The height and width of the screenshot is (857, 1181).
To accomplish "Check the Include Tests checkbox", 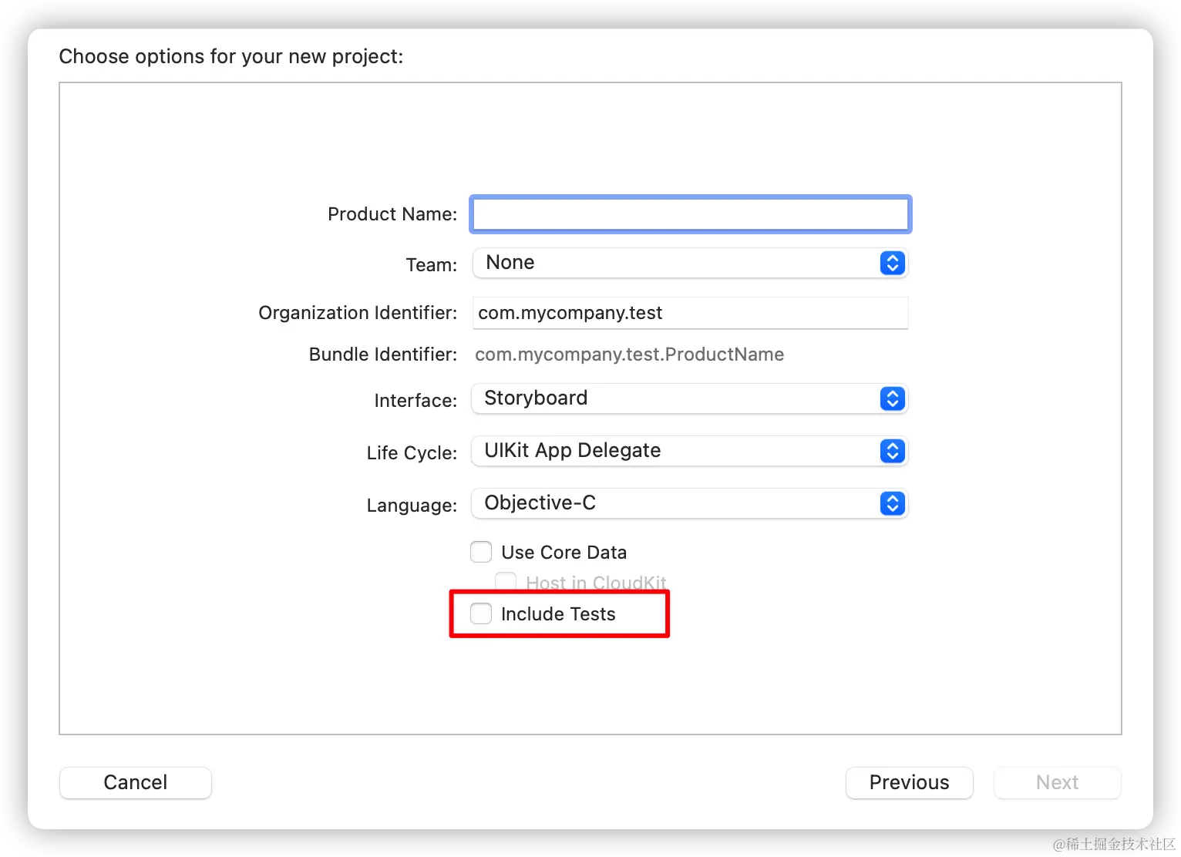I will tap(481, 613).
